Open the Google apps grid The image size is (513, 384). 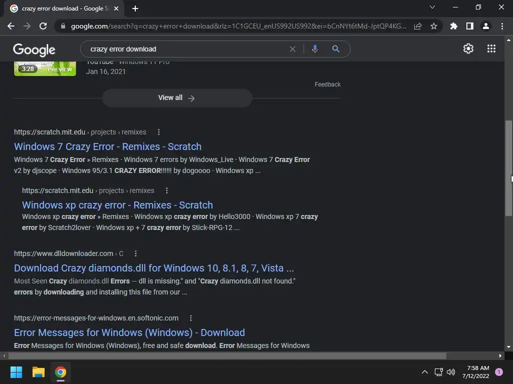point(491,48)
